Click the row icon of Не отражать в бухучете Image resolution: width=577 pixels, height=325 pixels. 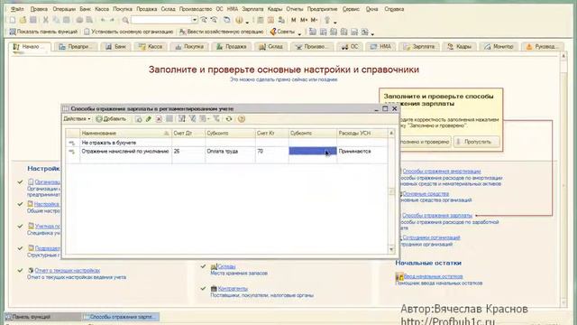[x=72, y=143]
